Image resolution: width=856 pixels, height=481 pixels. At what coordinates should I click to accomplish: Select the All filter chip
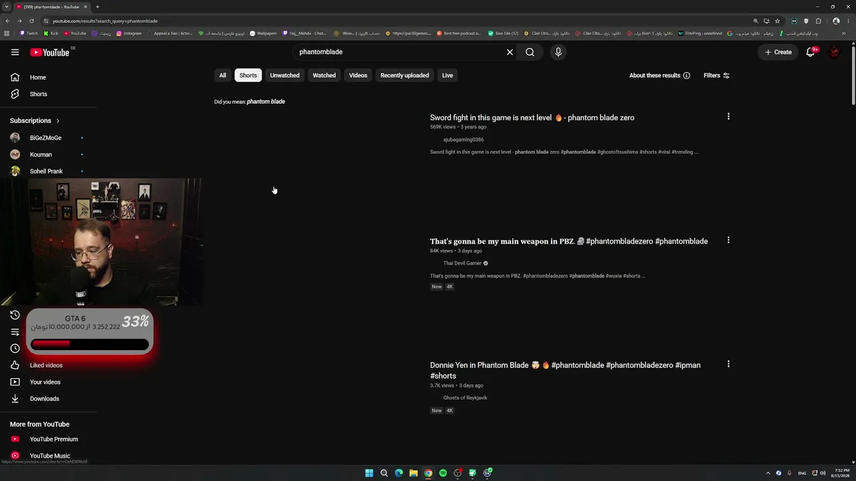223,75
